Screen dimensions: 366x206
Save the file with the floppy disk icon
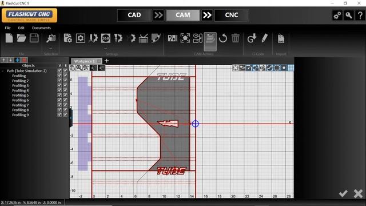tap(34, 38)
